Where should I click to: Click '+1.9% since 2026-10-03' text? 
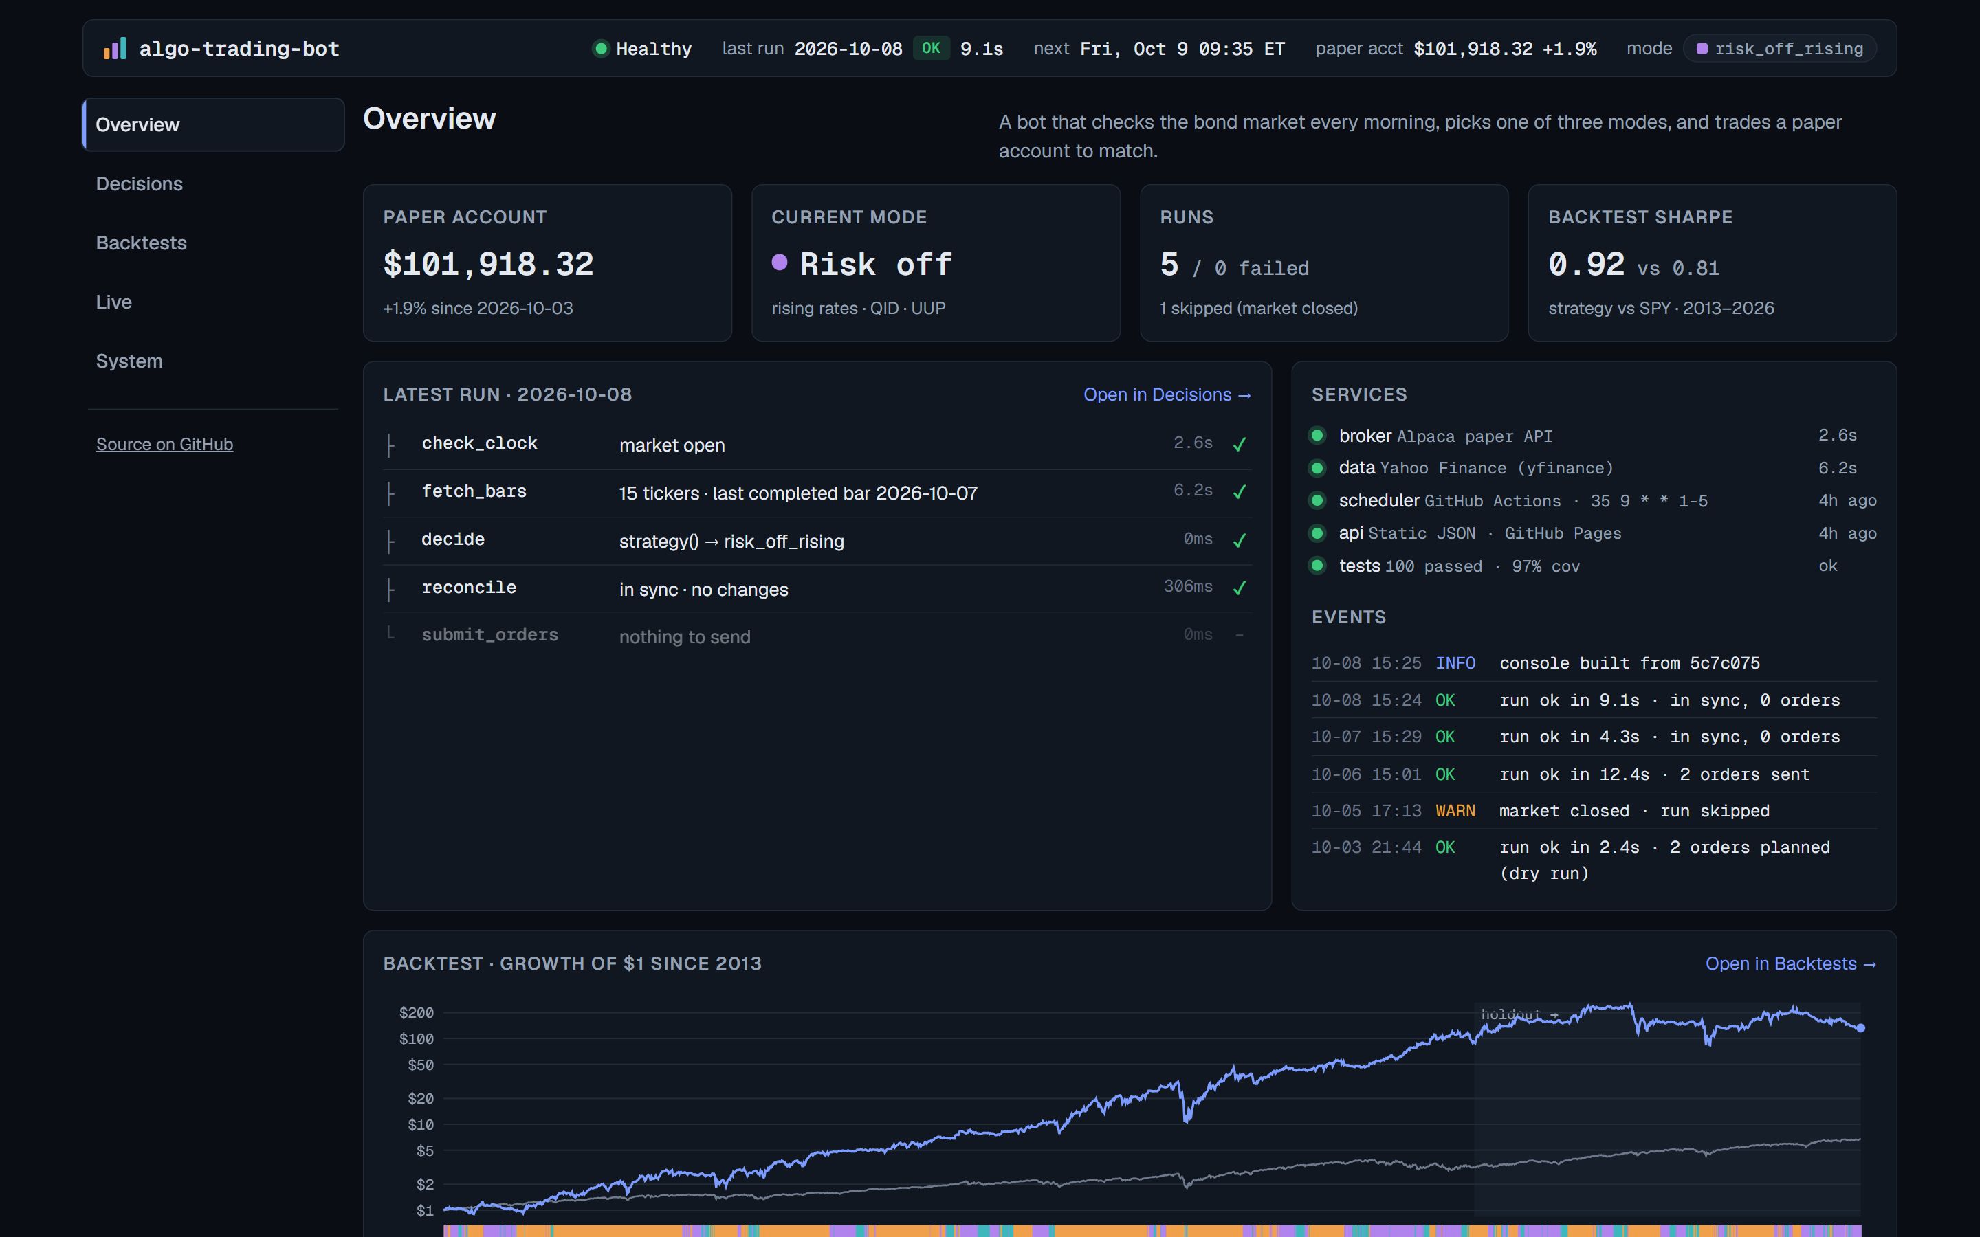478,309
